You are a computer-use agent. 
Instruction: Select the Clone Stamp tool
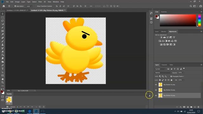(3, 45)
